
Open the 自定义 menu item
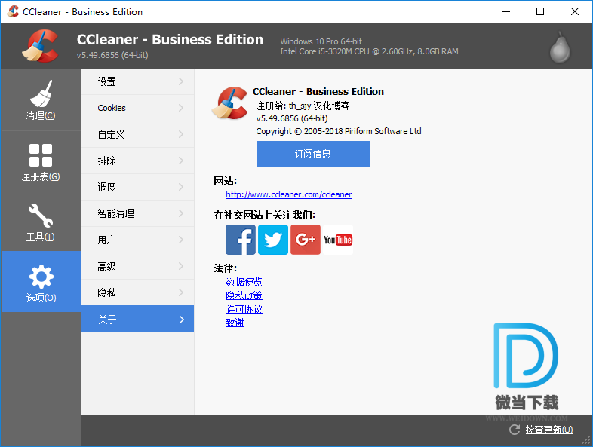(x=137, y=134)
